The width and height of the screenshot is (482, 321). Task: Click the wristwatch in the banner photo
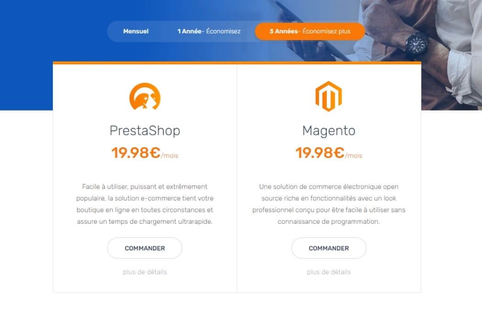[x=415, y=45]
